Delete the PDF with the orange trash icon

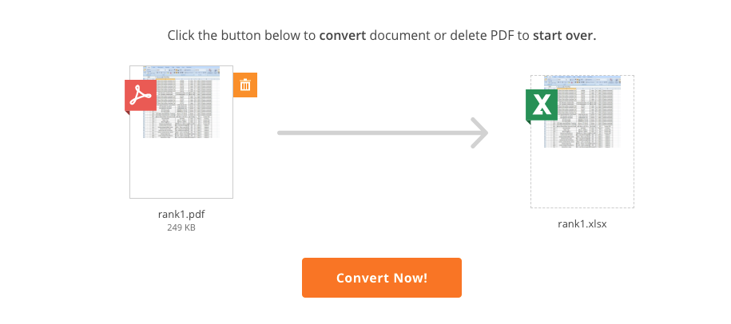click(245, 85)
